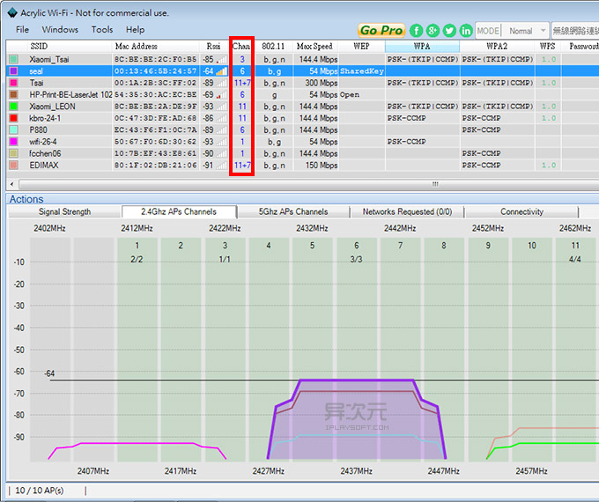Click signal strength bars for seal network
Viewport: 599px width, 502px height.
(222, 70)
